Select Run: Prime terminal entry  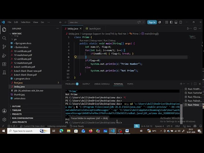click(193, 105)
